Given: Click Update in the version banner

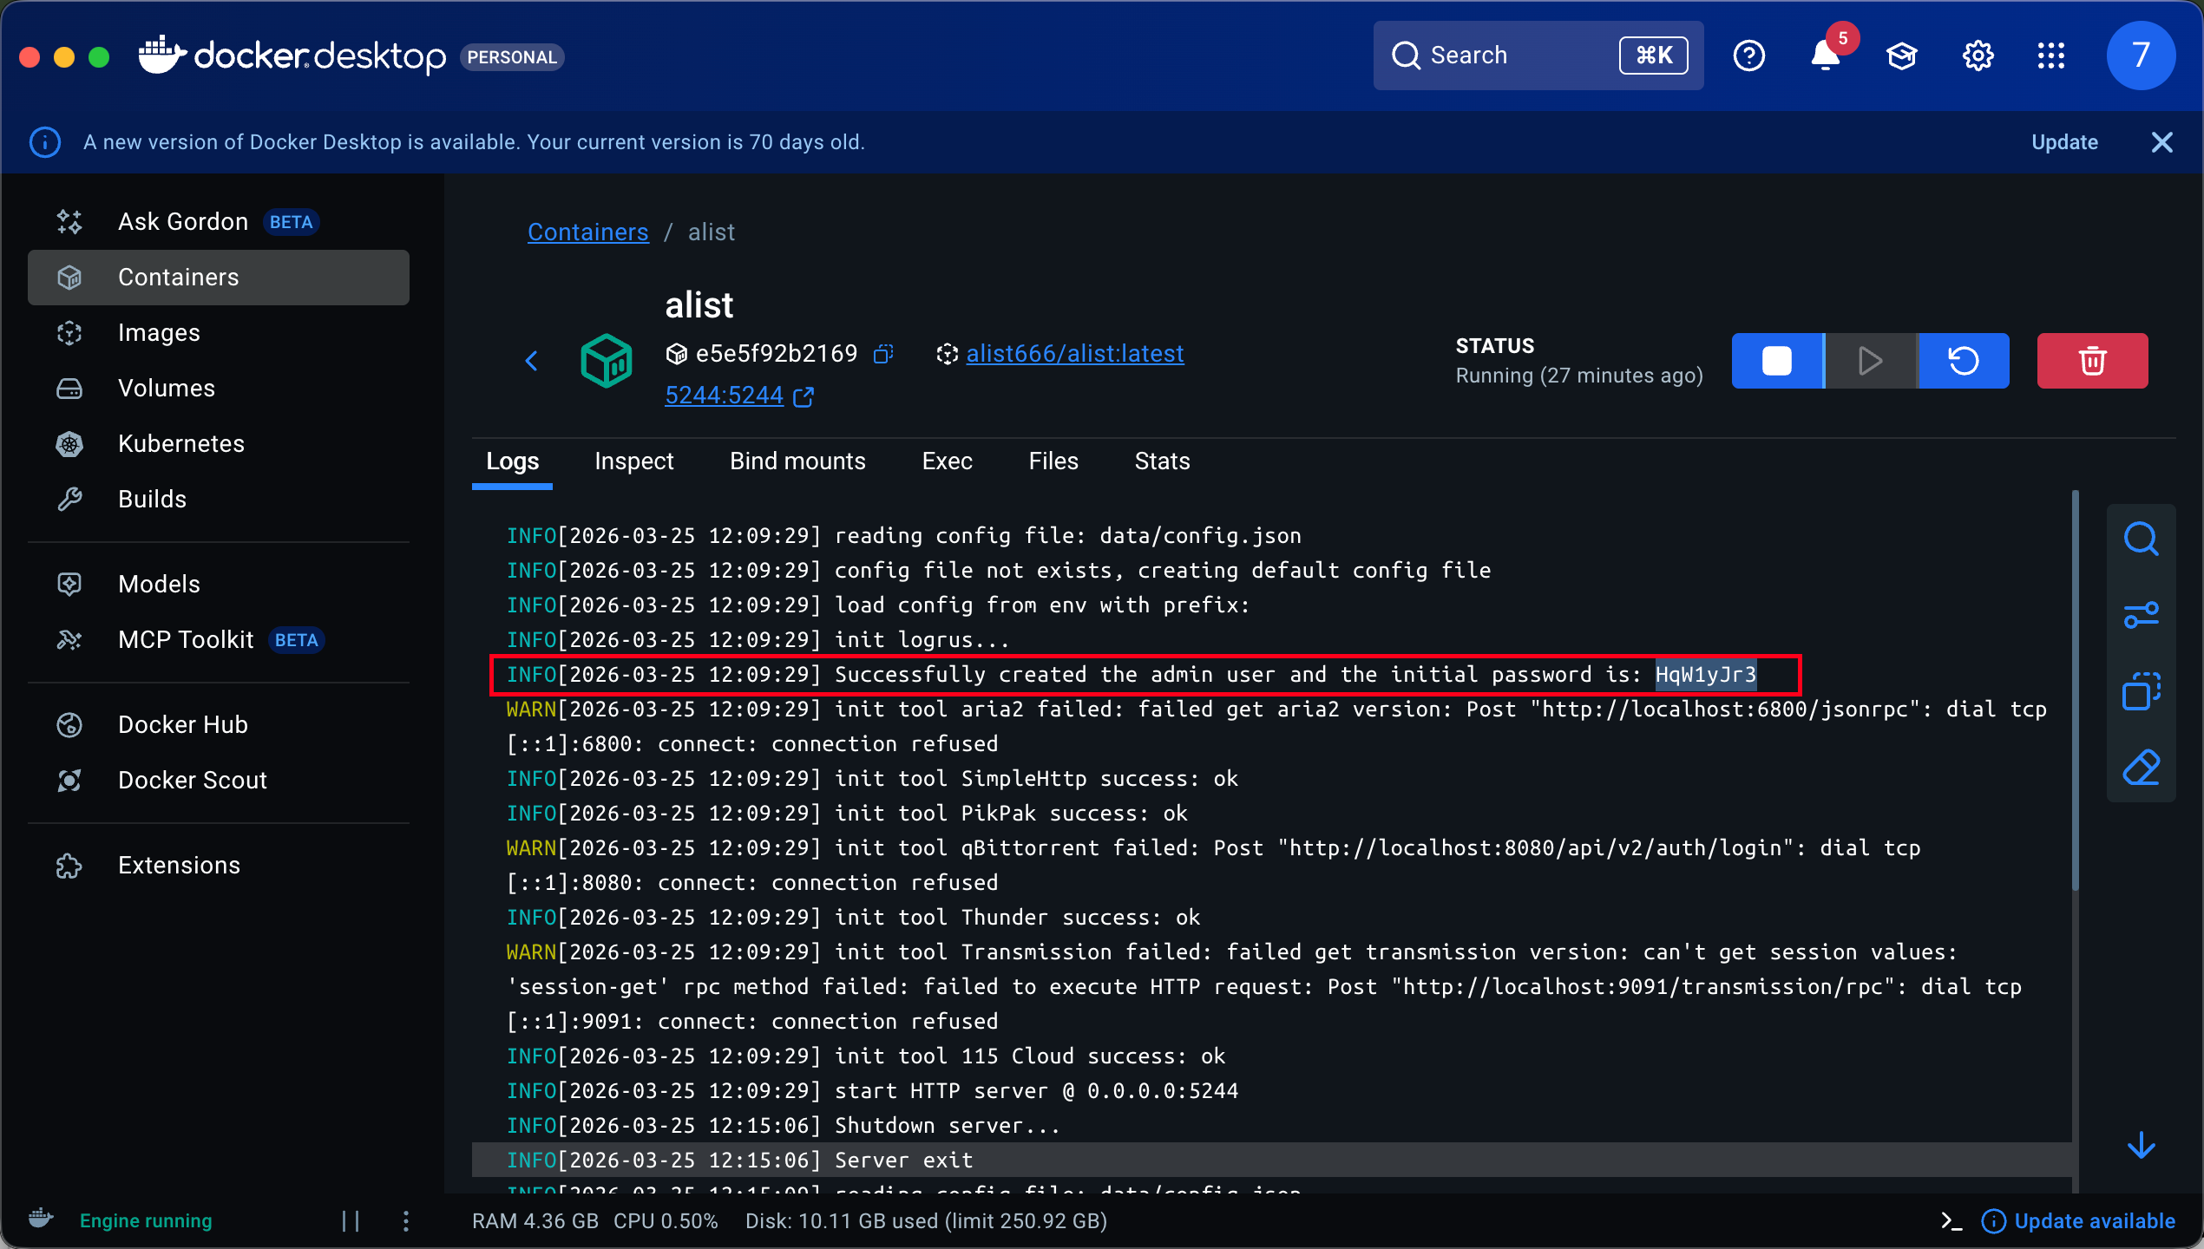Looking at the screenshot, I should click(x=2064, y=142).
